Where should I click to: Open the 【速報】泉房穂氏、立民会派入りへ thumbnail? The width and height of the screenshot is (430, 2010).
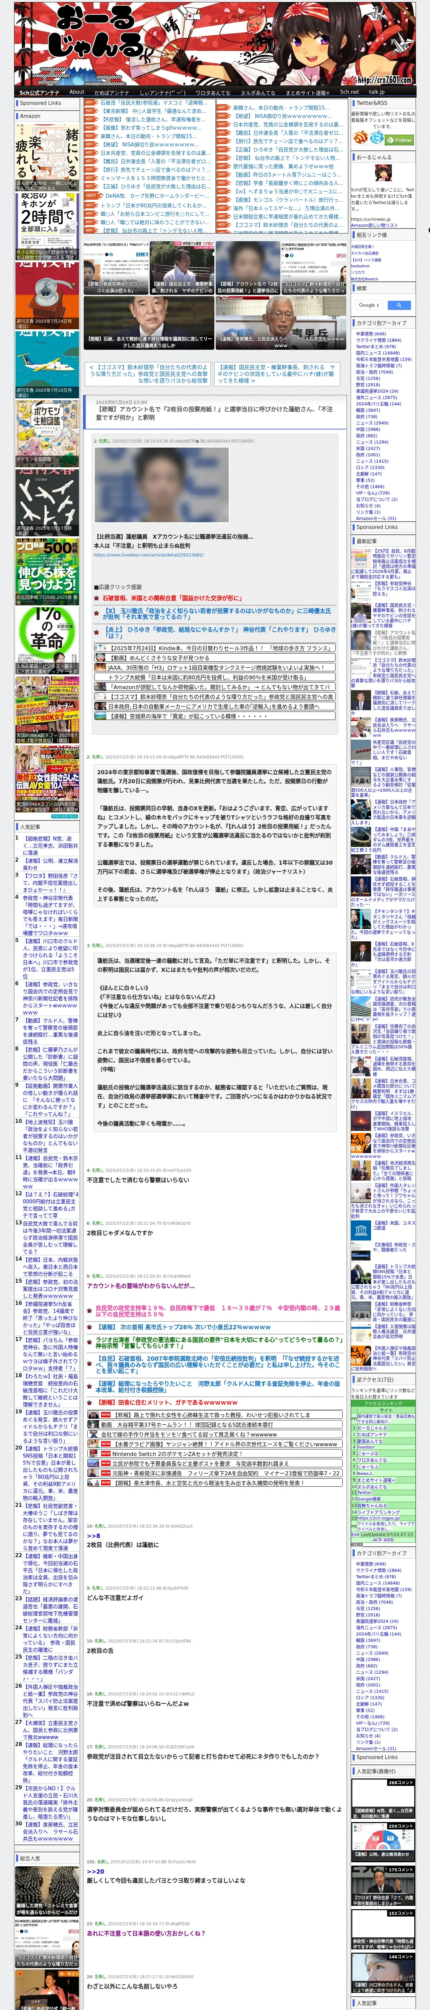click(x=280, y=322)
